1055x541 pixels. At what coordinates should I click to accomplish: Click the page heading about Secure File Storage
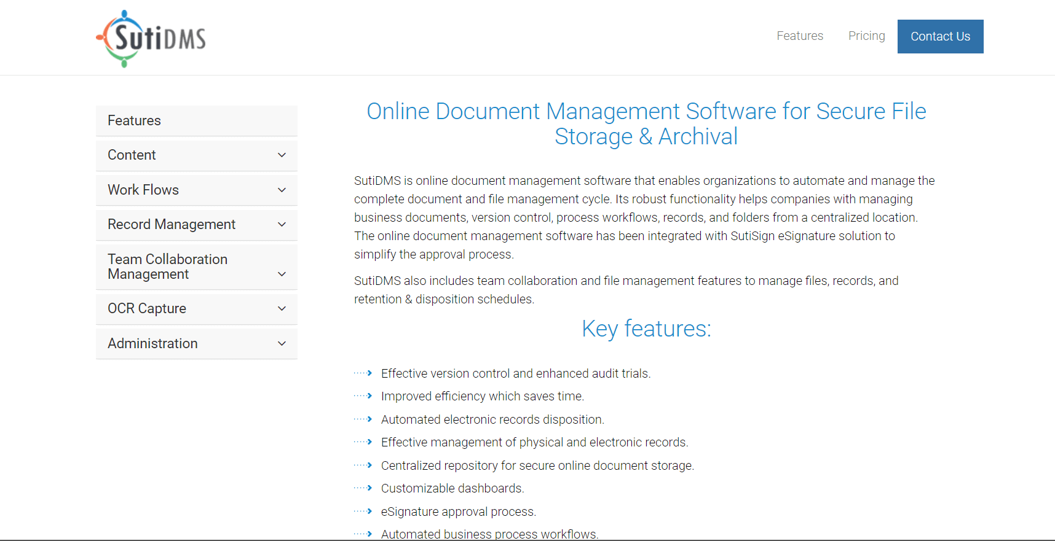coord(646,124)
